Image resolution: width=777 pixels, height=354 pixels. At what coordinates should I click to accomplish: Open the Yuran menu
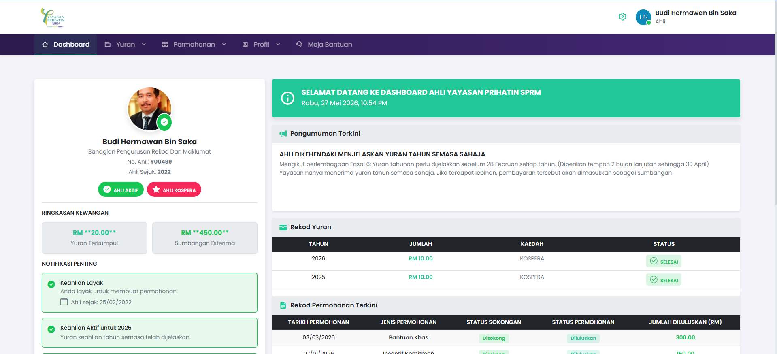[x=126, y=45]
